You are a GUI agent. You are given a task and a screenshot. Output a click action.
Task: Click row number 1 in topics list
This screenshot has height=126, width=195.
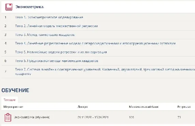5,17
